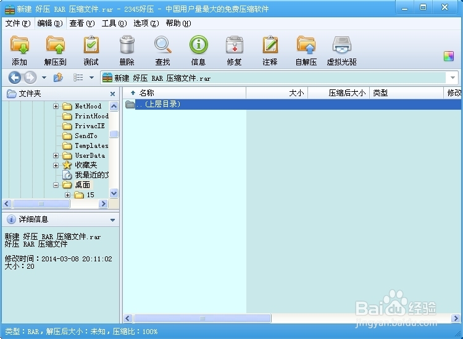
Task: Expand the NetHood tree node
Action: 56,106
